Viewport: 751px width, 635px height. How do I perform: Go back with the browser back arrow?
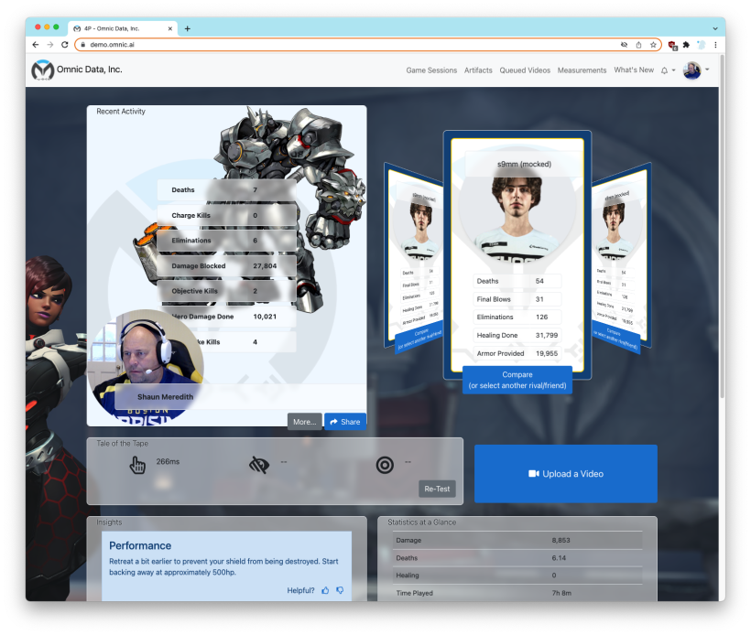36,45
